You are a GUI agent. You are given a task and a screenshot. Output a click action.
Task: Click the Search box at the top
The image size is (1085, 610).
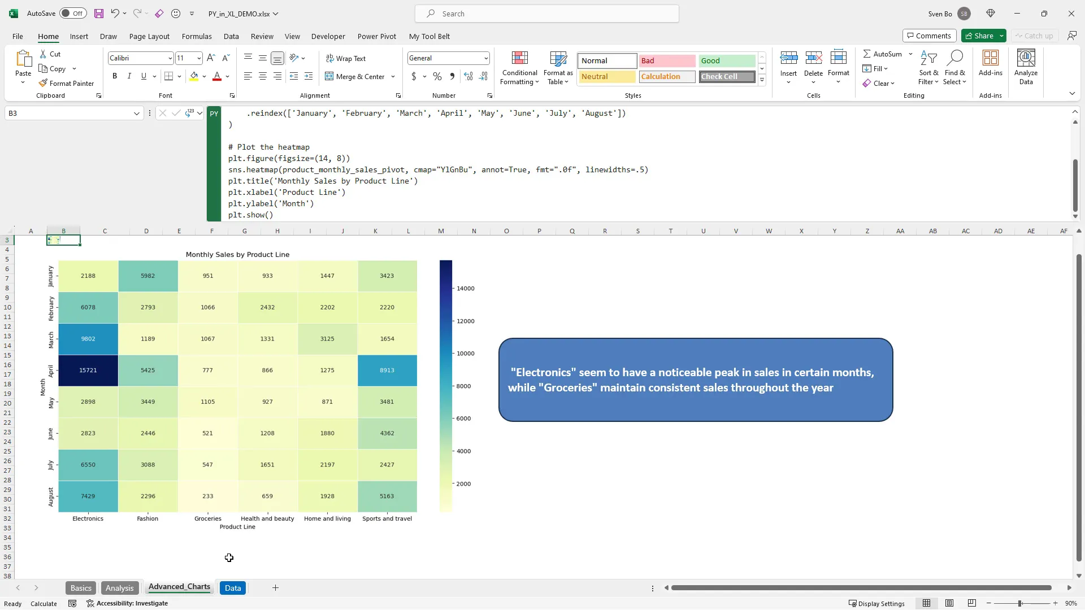546,13
